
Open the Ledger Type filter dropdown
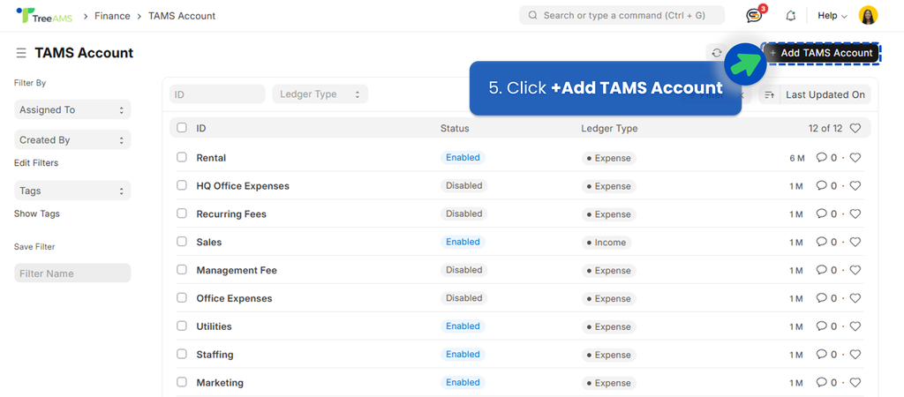point(320,94)
